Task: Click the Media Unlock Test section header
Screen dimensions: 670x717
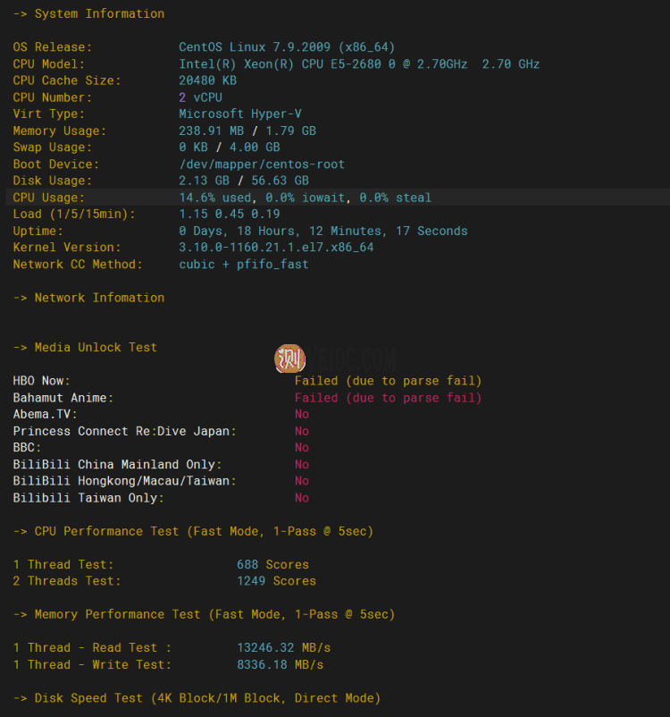Action: 85,348
